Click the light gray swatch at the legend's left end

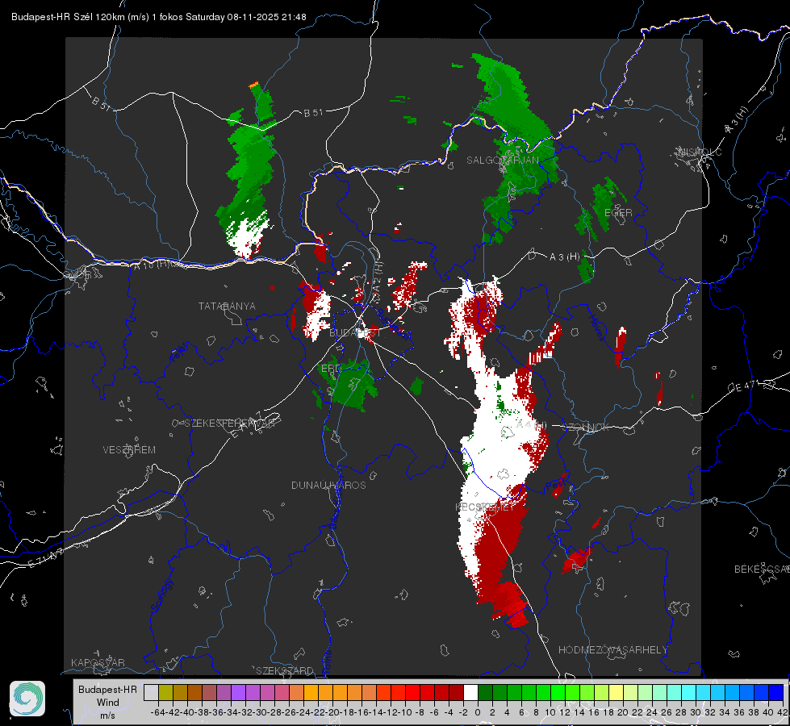point(151,693)
